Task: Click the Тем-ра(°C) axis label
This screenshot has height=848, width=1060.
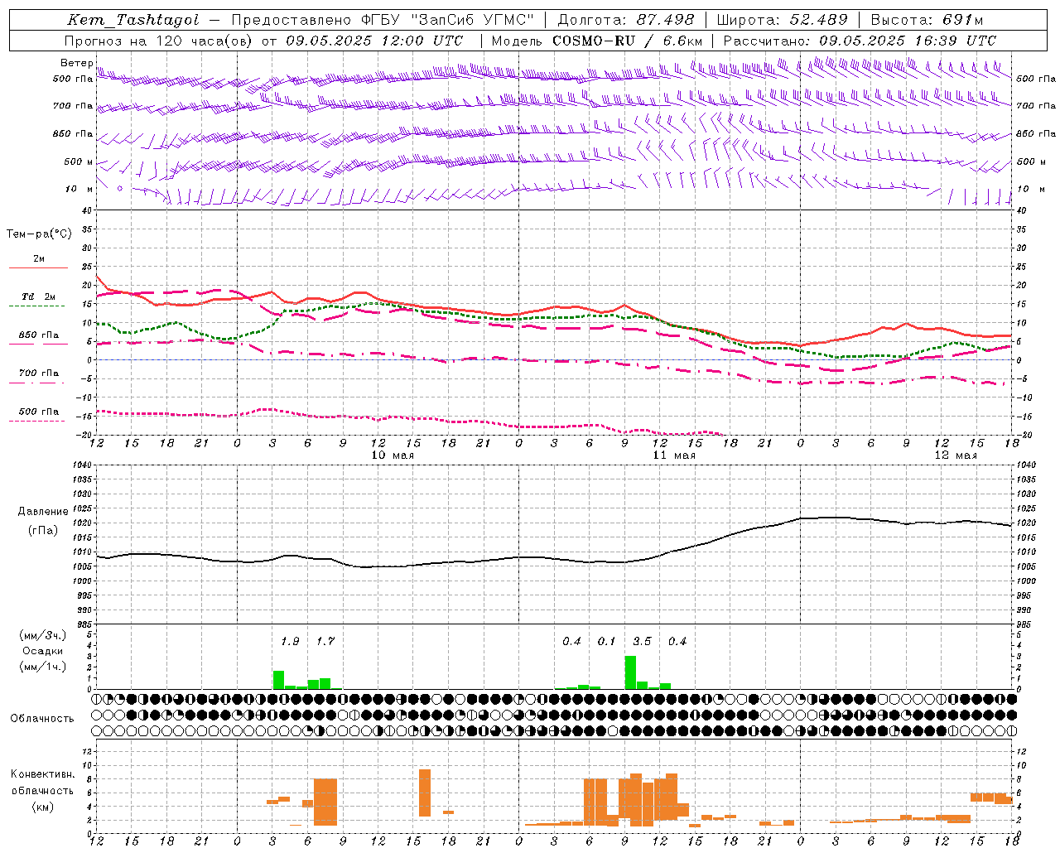Action: click(x=39, y=234)
